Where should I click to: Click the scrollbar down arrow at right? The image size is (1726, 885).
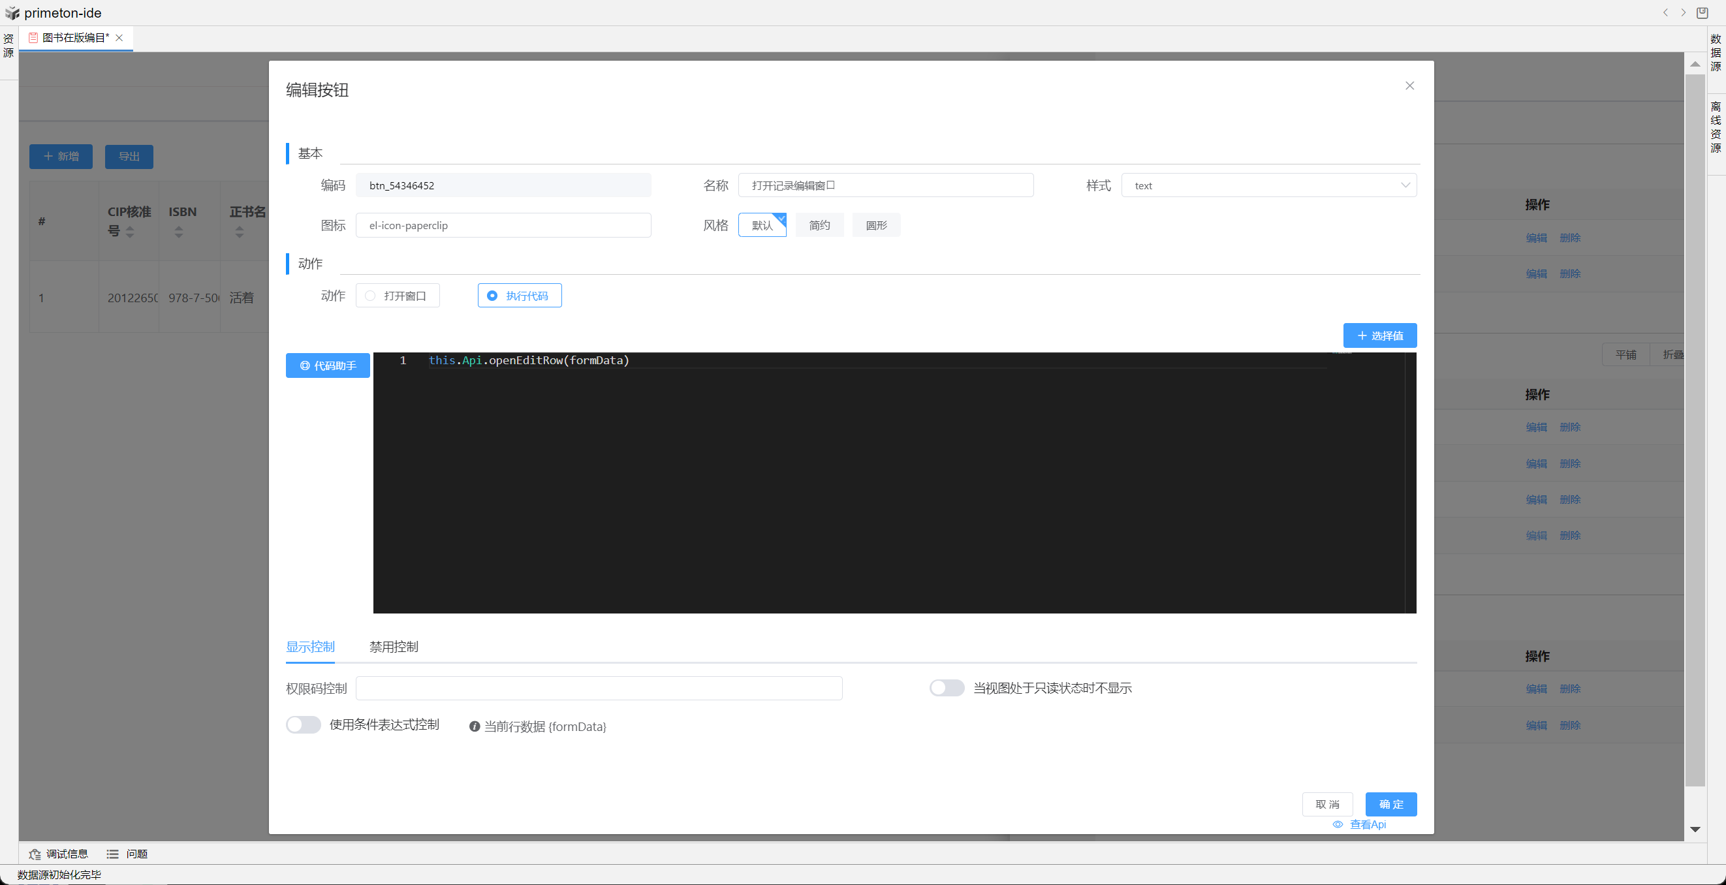(1695, 830)
